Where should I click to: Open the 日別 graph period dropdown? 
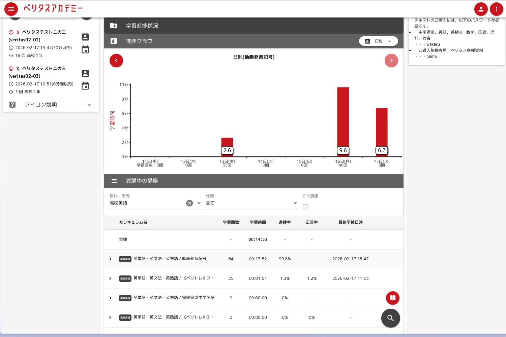point(378,41)
